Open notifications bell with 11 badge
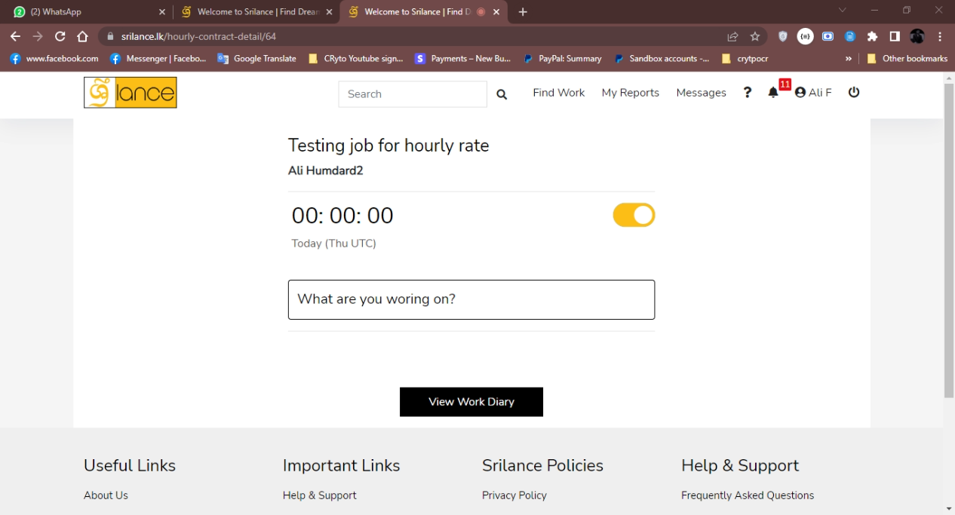Screen dimensions: 955x515 pyautogui.click(x=773, y=93)
